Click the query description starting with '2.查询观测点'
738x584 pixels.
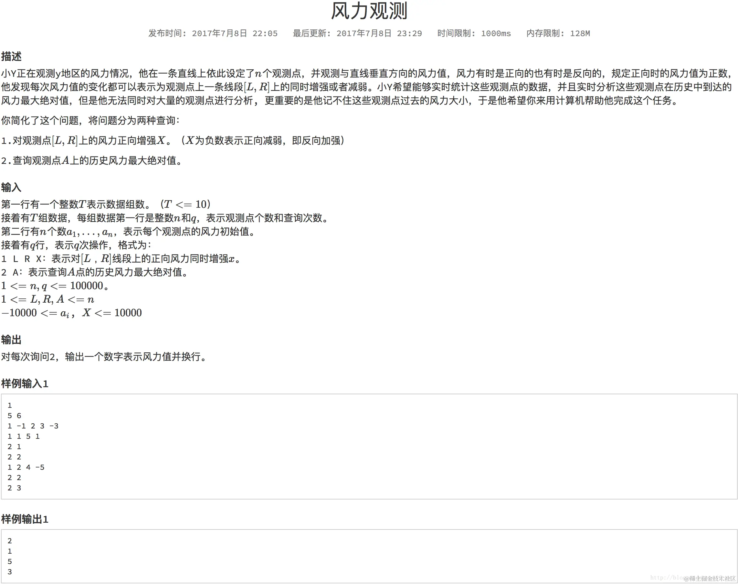coord(91,161)
